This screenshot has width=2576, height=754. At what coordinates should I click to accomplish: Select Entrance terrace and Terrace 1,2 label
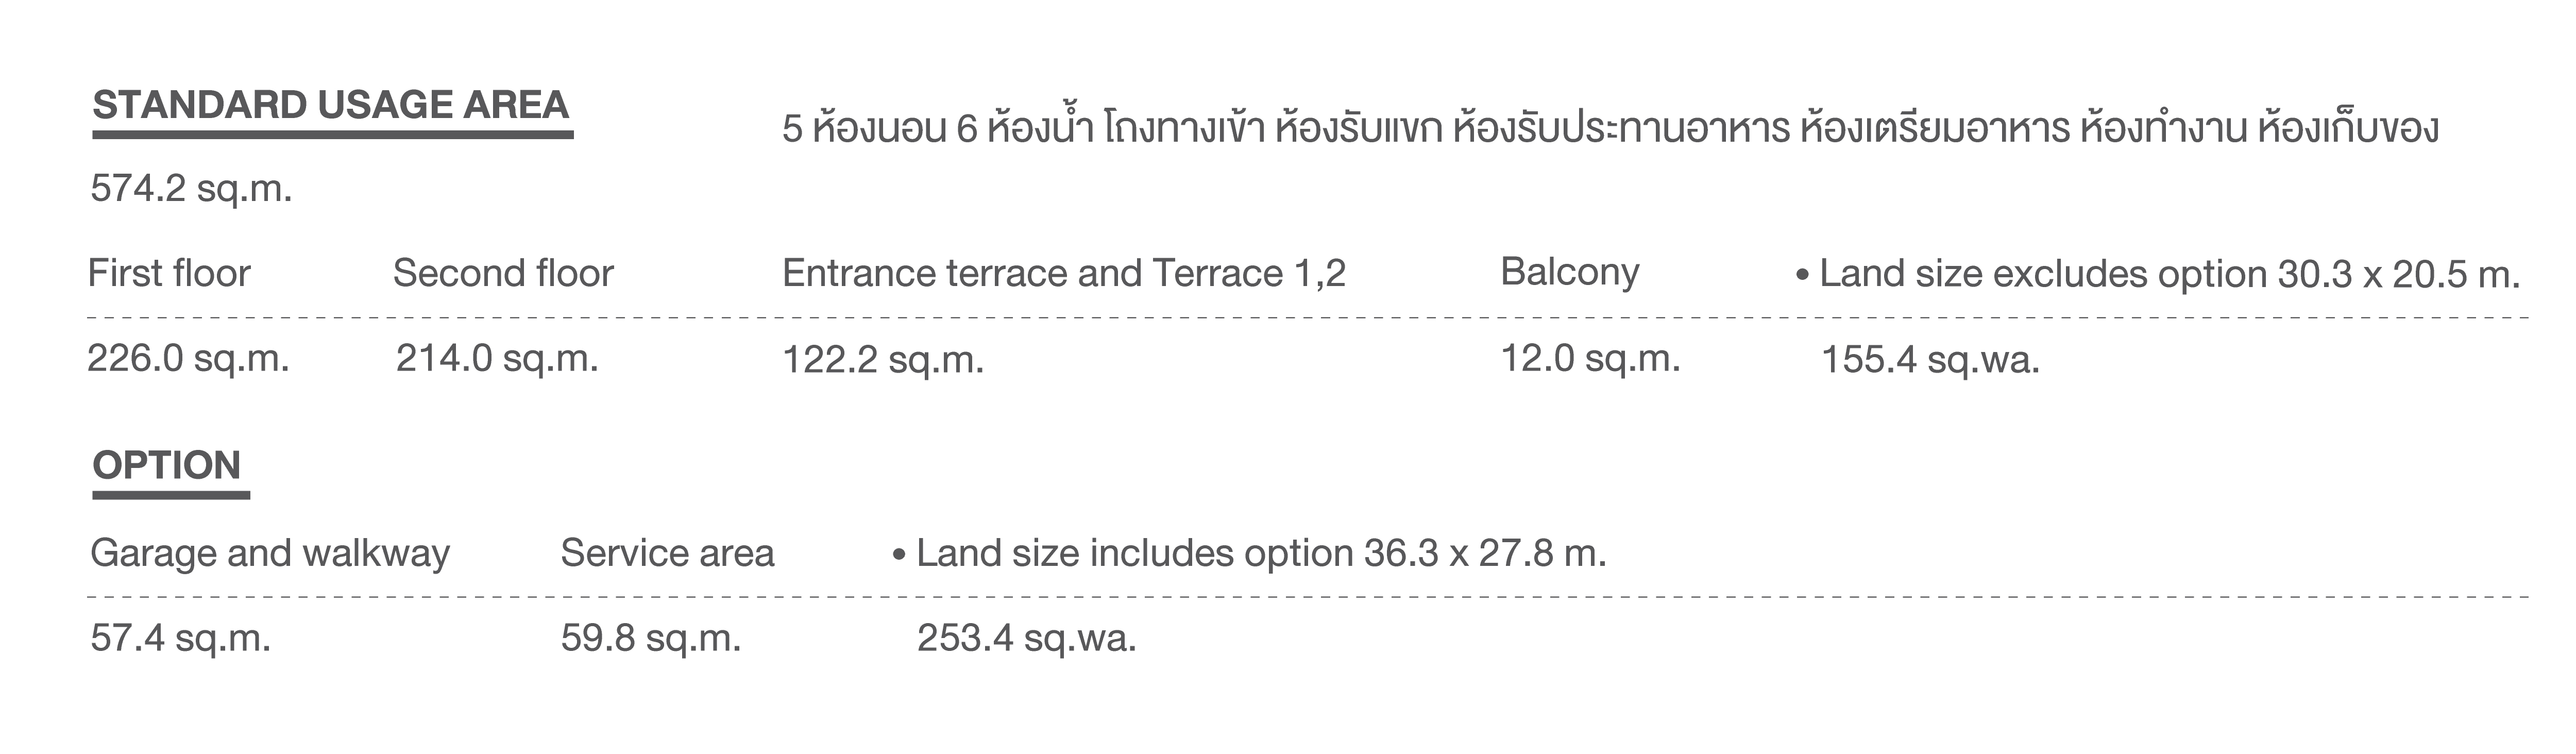[x=1064, y=273]
